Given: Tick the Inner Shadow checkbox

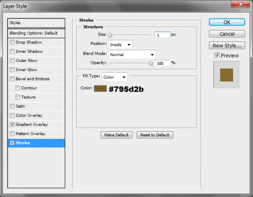Looking at the screenshot, I should click(12, 51).
